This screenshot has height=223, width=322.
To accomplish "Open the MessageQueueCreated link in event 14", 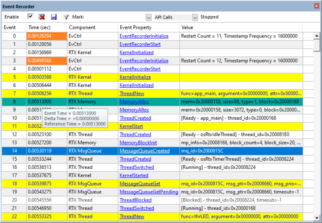I will coord(144,151).
